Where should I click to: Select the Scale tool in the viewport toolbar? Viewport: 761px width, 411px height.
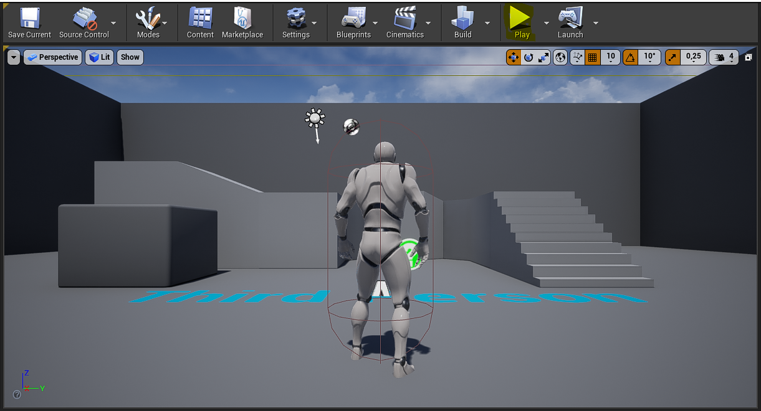(542, 57)
